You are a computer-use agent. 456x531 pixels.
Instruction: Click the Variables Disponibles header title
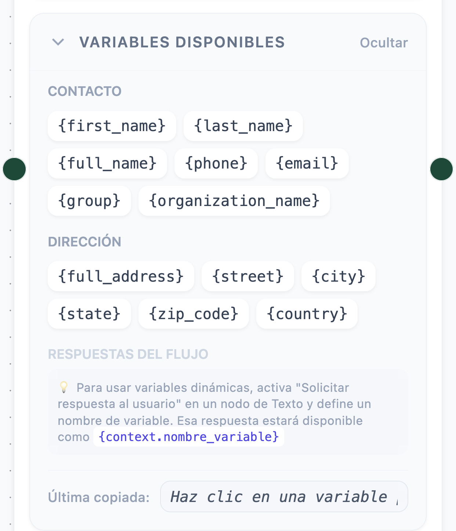coord(182,42)
